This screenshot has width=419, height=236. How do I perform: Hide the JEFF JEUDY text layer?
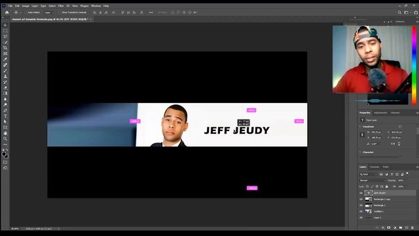(x=361, y=193)
